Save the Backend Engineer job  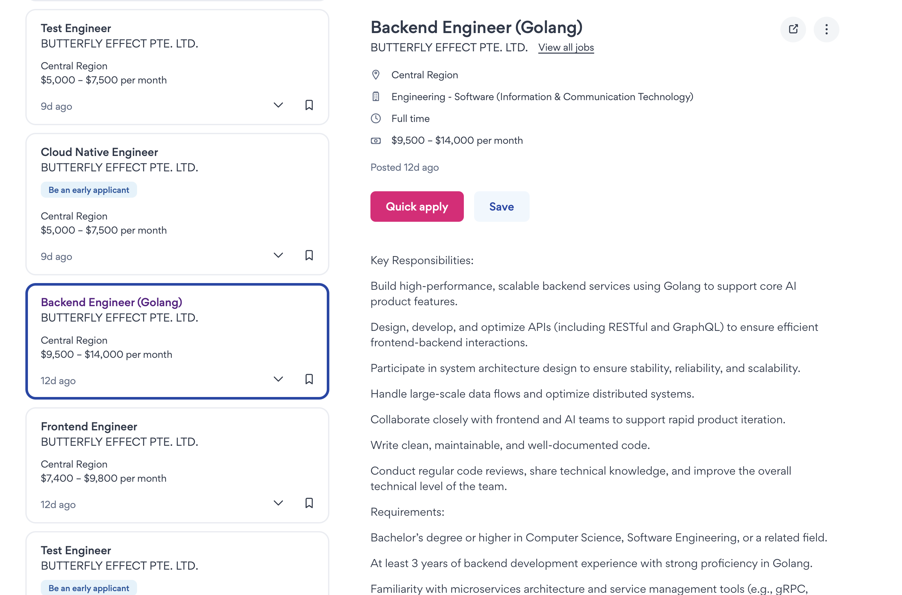pyautogui.click(x=501, y=206)
